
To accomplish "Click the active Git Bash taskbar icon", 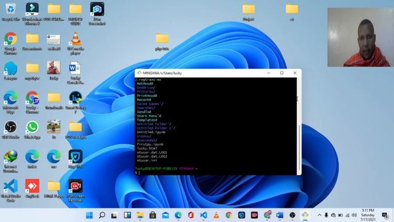I will (x=305, y=215).
